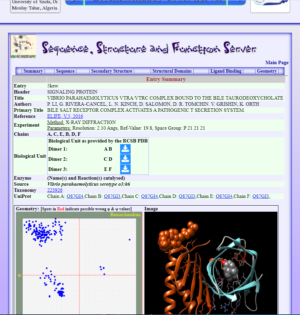
Task: Click the Parameters label in Experiment row
Action: pyautogui.click(x=59, y=128)
